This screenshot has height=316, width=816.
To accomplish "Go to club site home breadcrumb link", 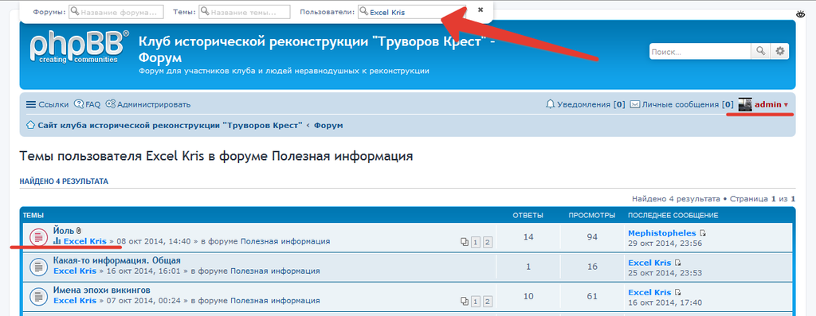I will click(x=164, y=125).
